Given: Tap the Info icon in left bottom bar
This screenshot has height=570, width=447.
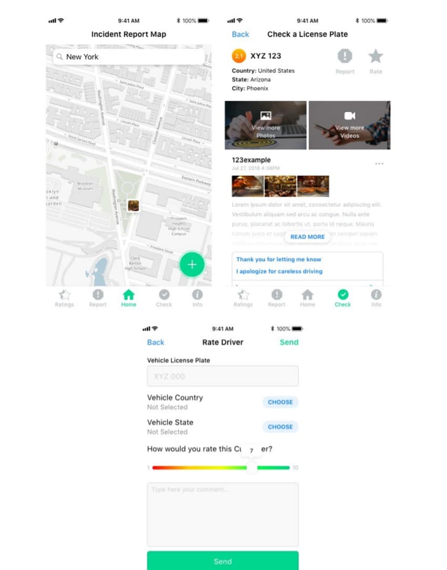Looking at the screenshot, I should tap(197, 297).
